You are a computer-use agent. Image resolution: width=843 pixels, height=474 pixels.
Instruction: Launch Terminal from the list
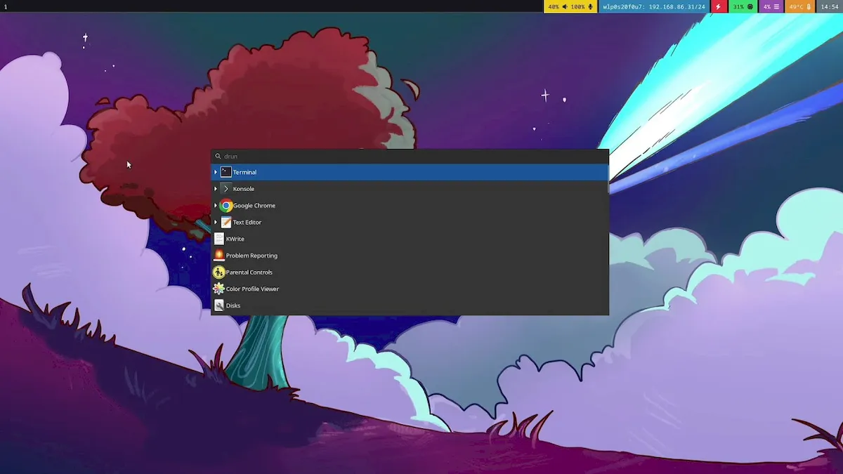pyautogui.click(x=409, y=172)
